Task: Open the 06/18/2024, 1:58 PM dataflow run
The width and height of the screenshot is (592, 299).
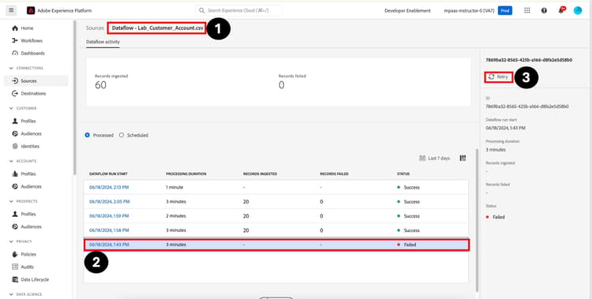Action: pos(109,230)
